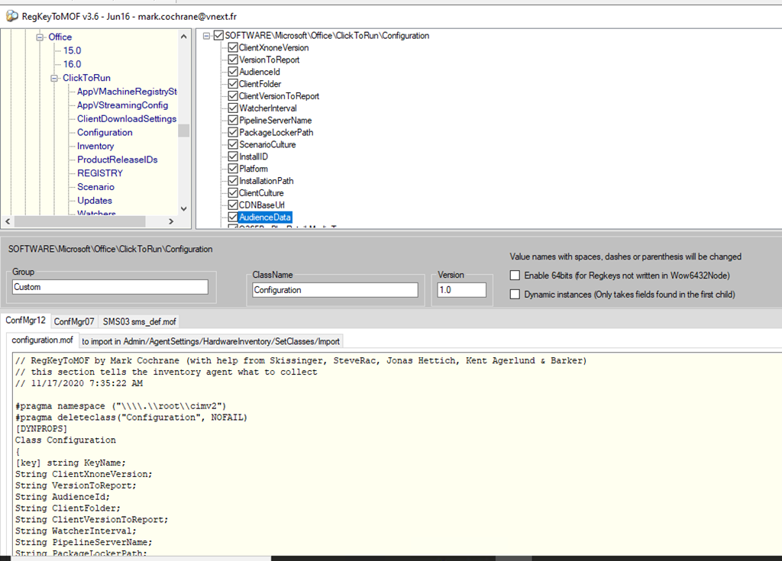This screenshot has height=561, width=782.
Task: Toggle the AudienceId checkbox
Action: tap(233, 71)
